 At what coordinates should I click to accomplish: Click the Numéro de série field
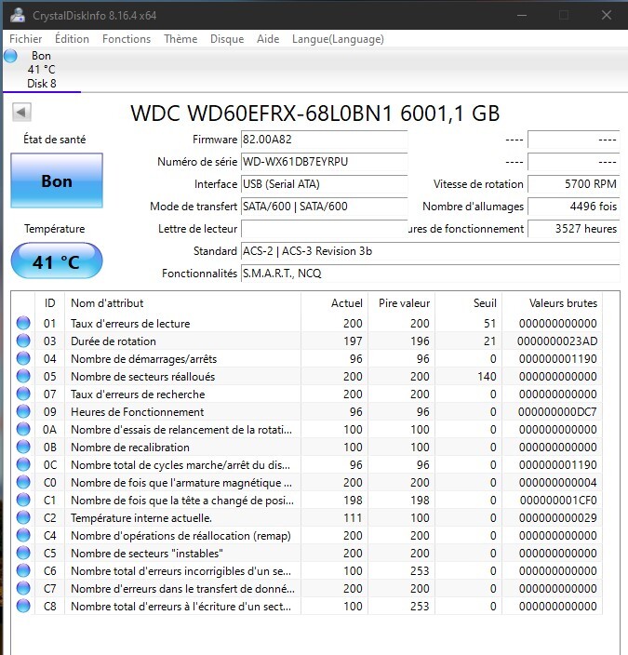(325, 162)
